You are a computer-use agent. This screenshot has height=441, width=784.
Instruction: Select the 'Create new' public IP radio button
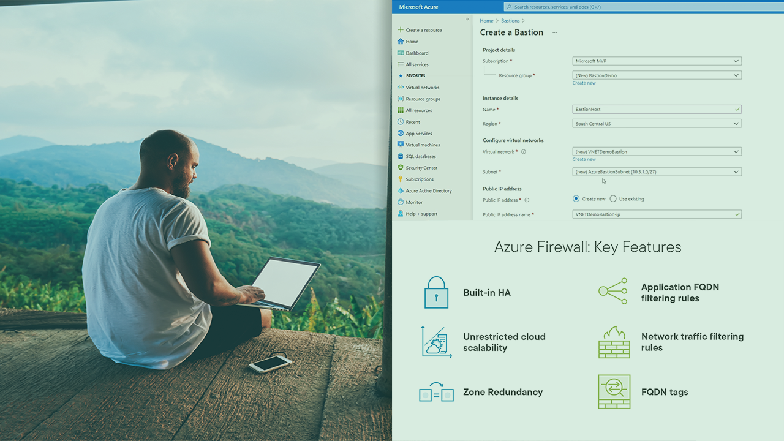point(576,199)
